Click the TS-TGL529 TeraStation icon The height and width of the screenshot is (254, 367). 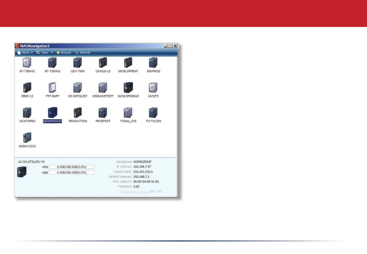pos(153,113)
